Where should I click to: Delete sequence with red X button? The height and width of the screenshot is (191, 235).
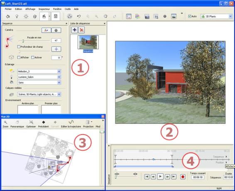(81, 30)
